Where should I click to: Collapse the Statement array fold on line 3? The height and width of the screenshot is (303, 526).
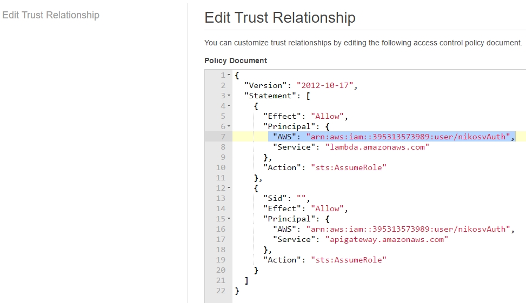[x=229, y=96]
